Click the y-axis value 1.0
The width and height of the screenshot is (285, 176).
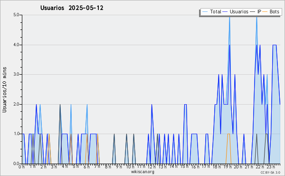pyautogui.click(x=16, y=134)
